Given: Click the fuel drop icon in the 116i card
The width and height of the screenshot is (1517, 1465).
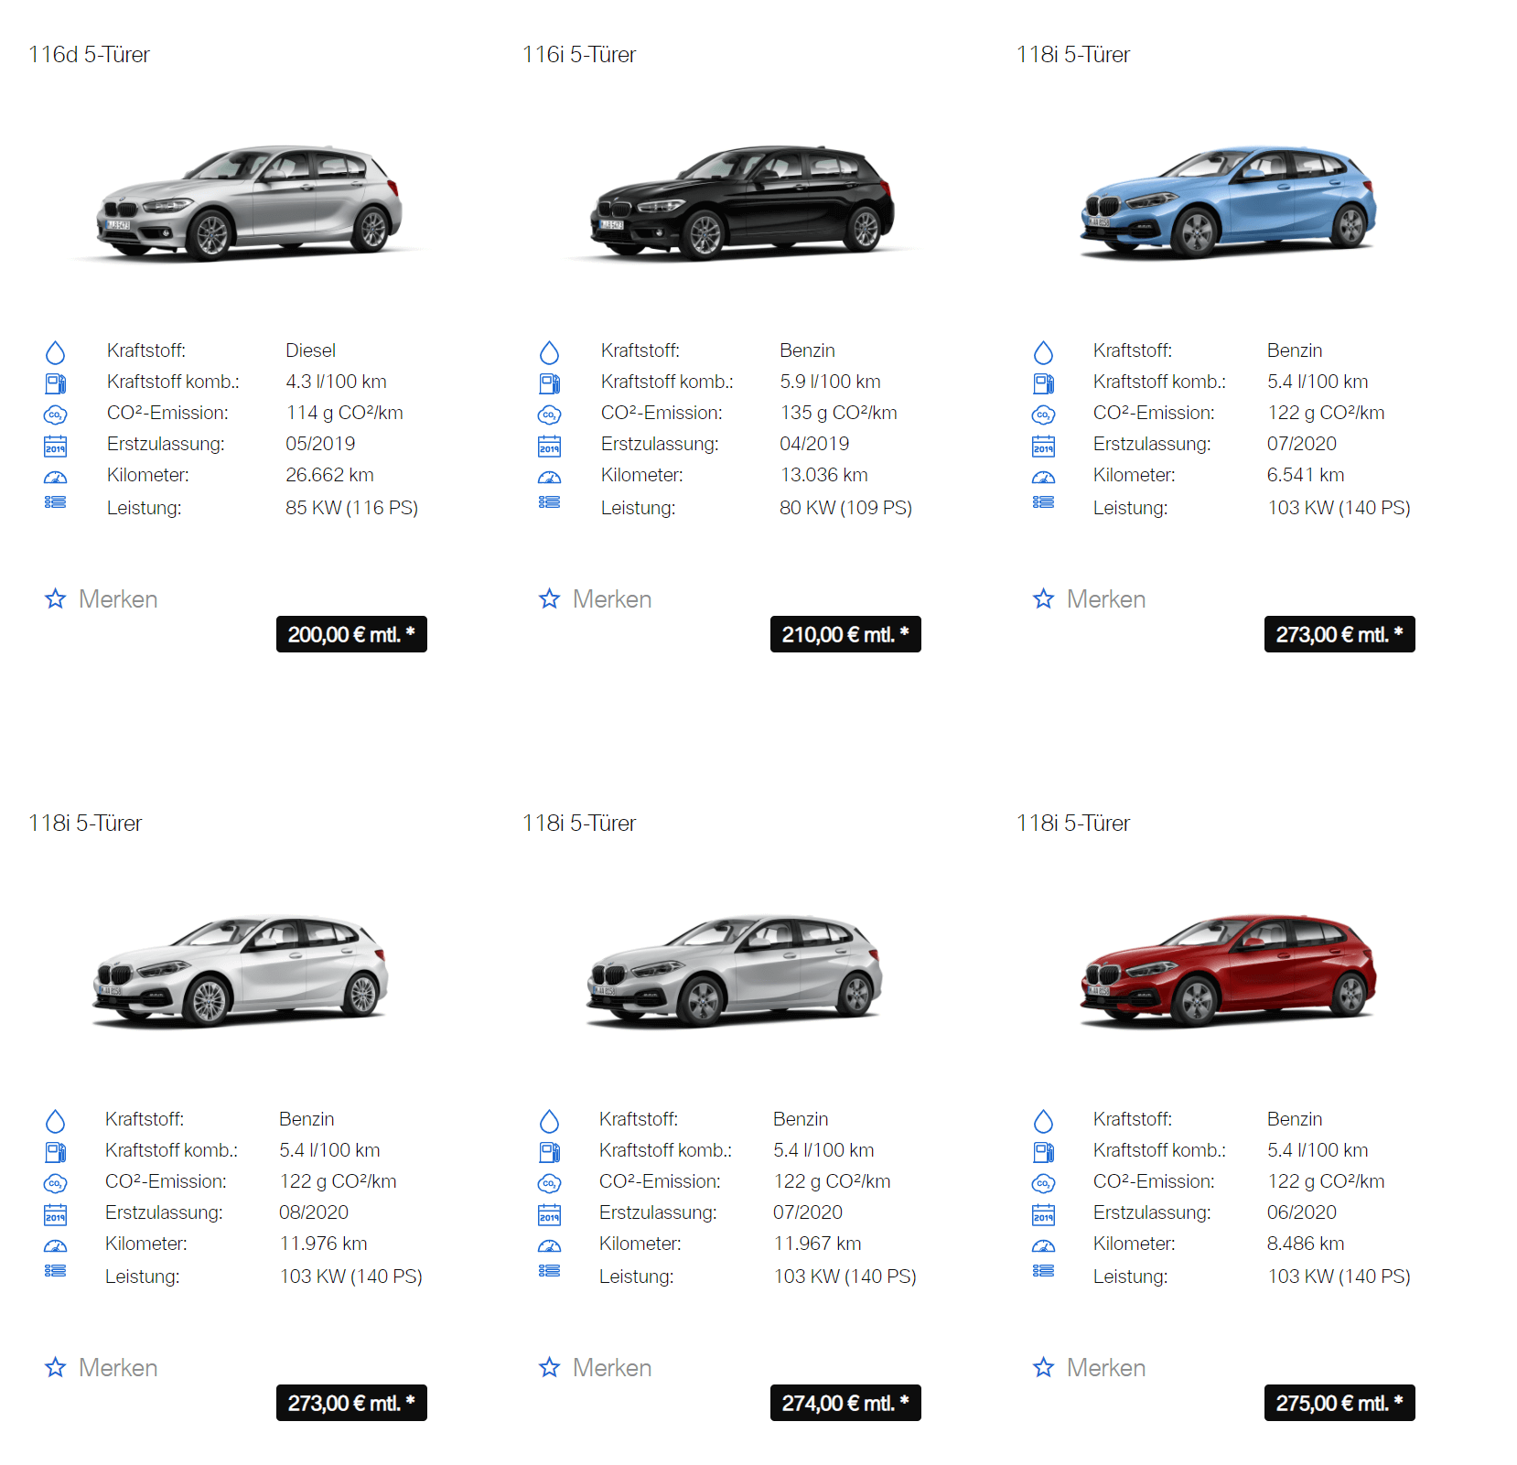Looking at the screenshot, I should [549, 352].
